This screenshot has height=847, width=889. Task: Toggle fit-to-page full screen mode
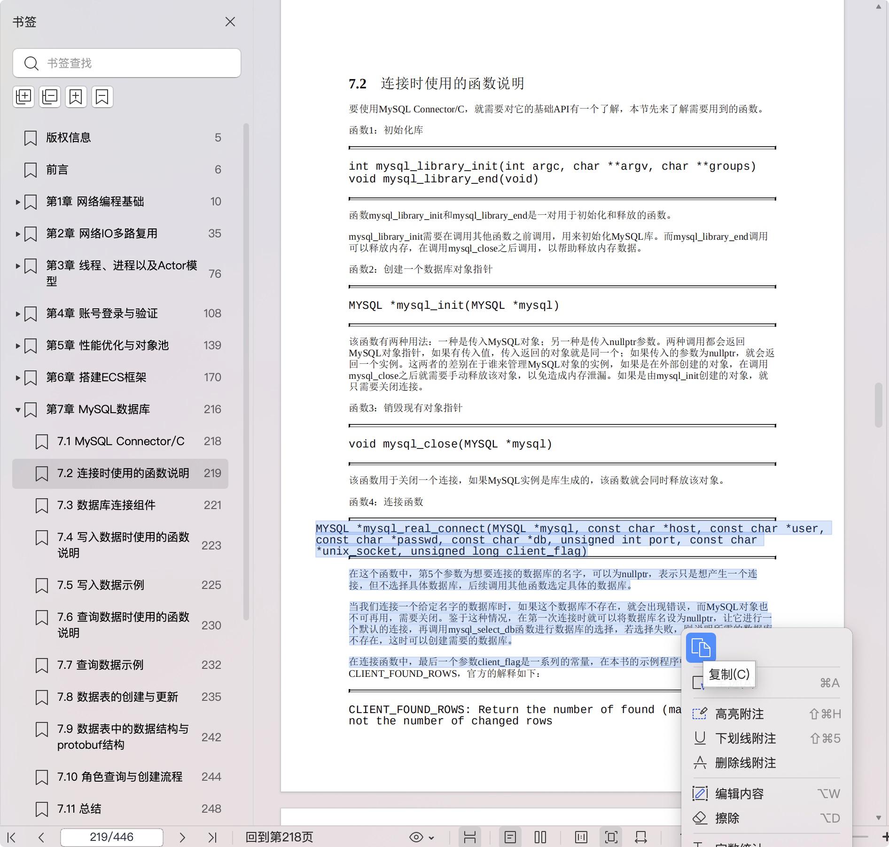pyautogui.click(x=611, y=837)
